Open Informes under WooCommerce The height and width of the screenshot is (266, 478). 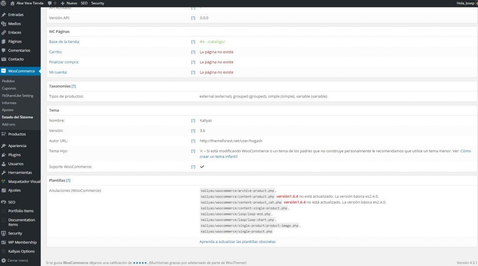[x=9, y=103]
